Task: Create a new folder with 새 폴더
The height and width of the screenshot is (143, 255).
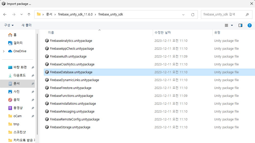Action: pos(27,25)
